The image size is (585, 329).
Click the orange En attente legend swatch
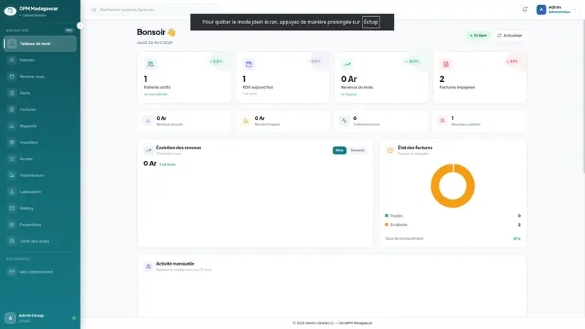387,224
